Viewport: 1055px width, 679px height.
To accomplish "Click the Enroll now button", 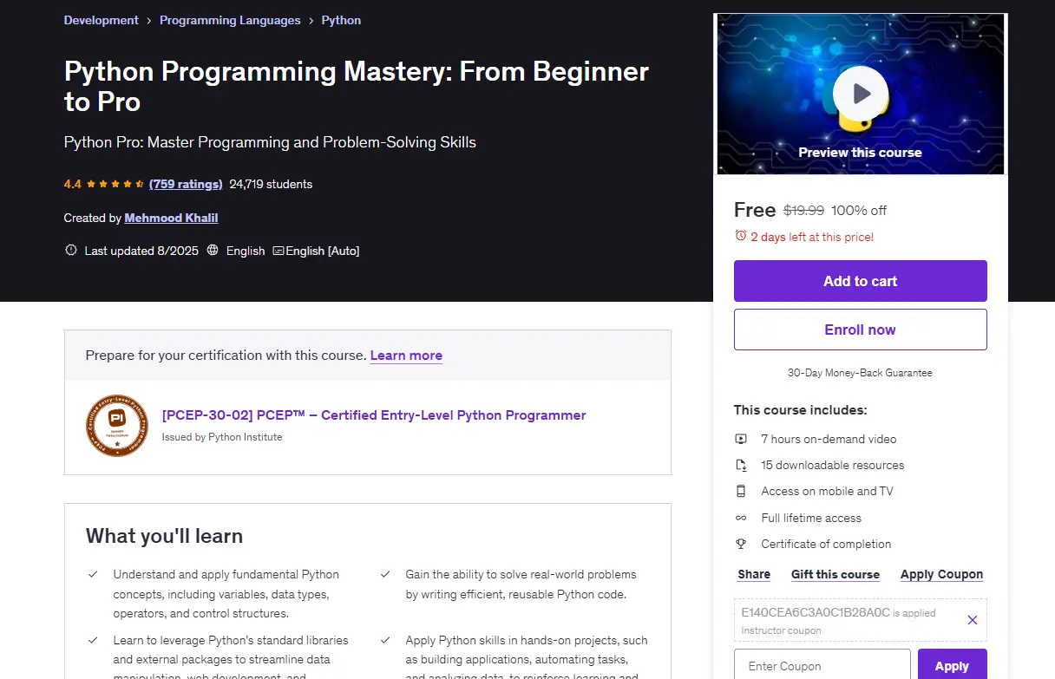I will 861,330.
